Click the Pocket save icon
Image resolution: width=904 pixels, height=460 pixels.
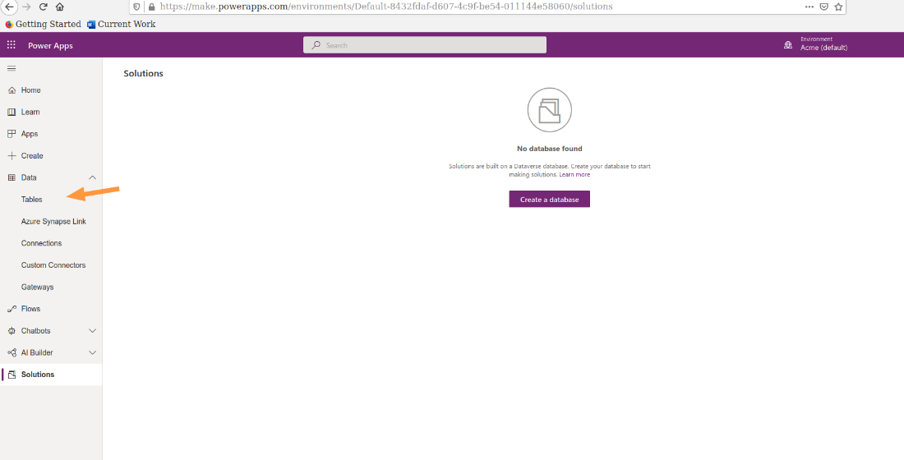[824, 7]
